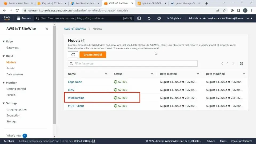Open Assets in sidebar
256x144 pixels.
(10, 68)
